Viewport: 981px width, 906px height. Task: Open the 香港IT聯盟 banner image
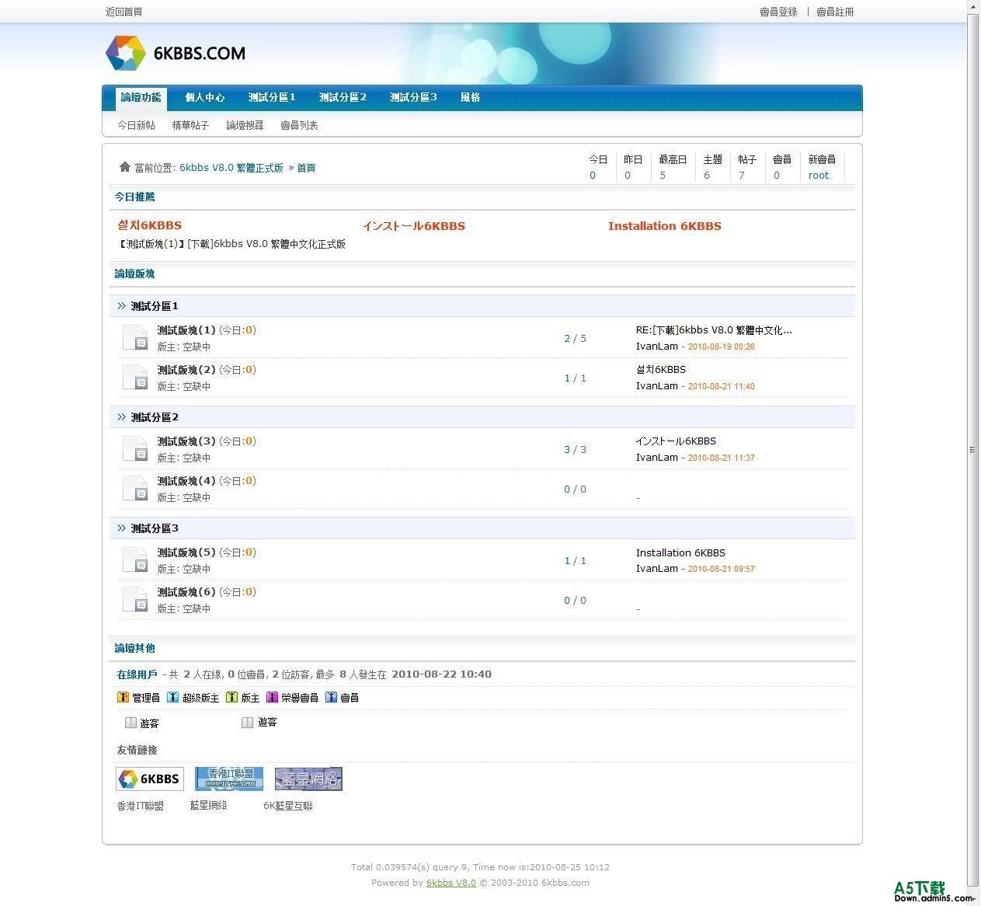(x=229, y=779)
